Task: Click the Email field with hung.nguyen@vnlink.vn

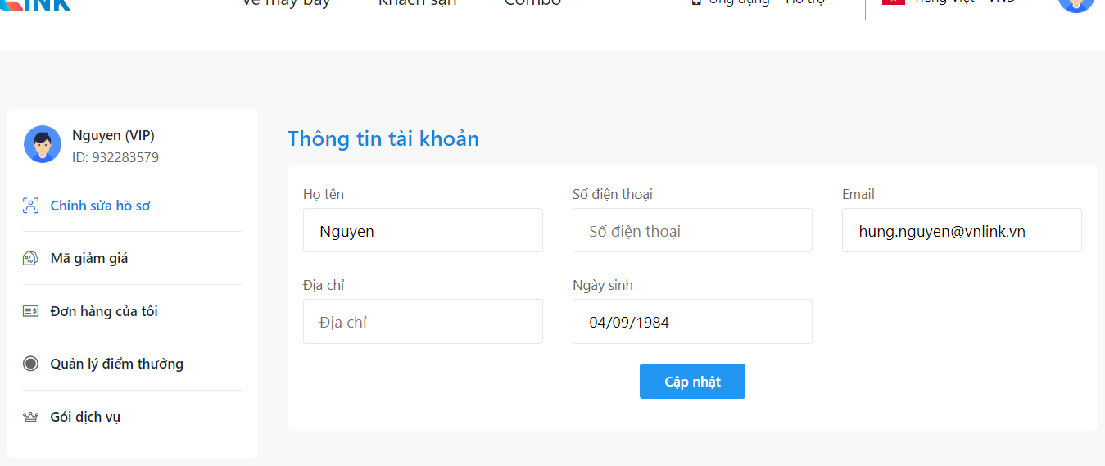Action: (x=962, y=231)
